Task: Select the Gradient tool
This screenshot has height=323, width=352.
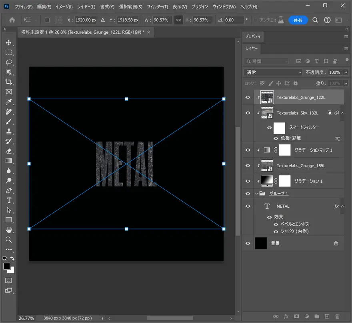Action: tap(9, 161)
